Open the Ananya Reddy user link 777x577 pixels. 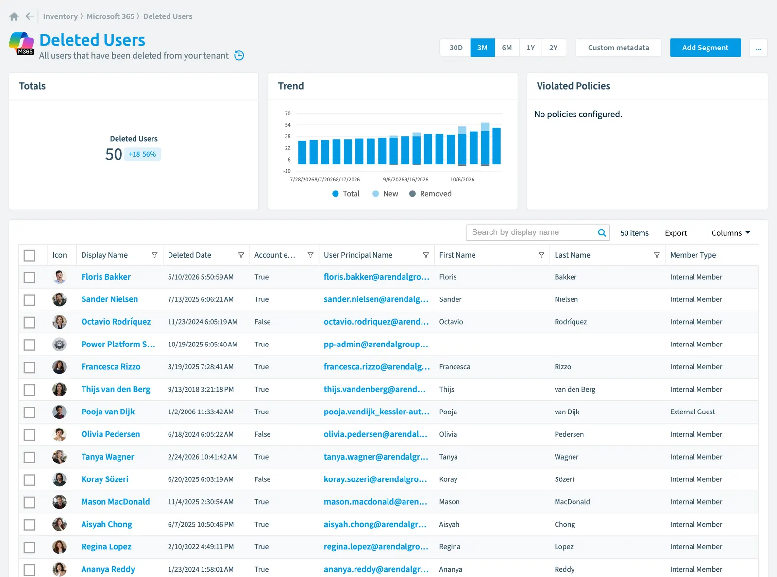[108, 569]
